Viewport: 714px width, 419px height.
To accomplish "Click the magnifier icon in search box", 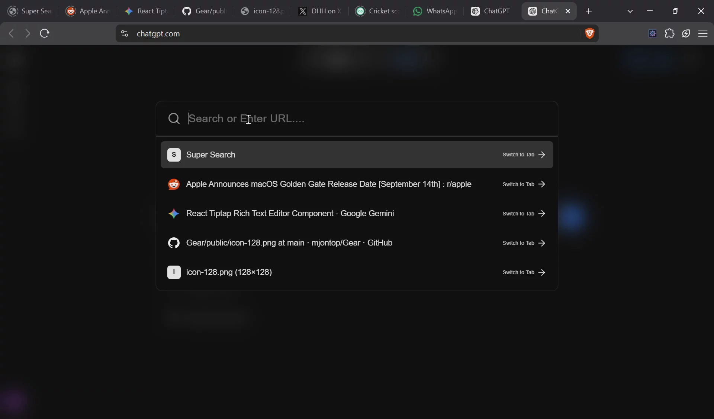I will [x=174, y=118].
